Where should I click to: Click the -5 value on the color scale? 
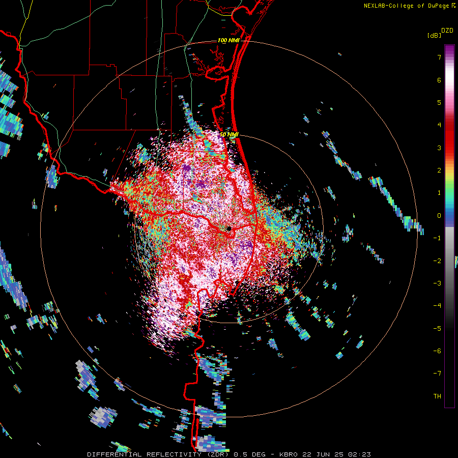[437, 328]
